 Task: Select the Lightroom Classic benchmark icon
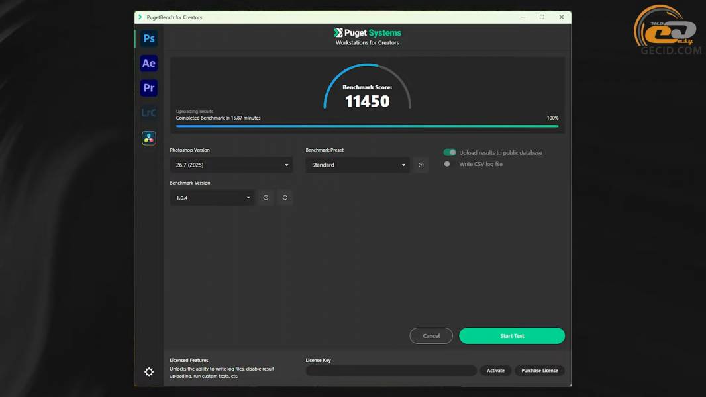[x=149, y=113]
